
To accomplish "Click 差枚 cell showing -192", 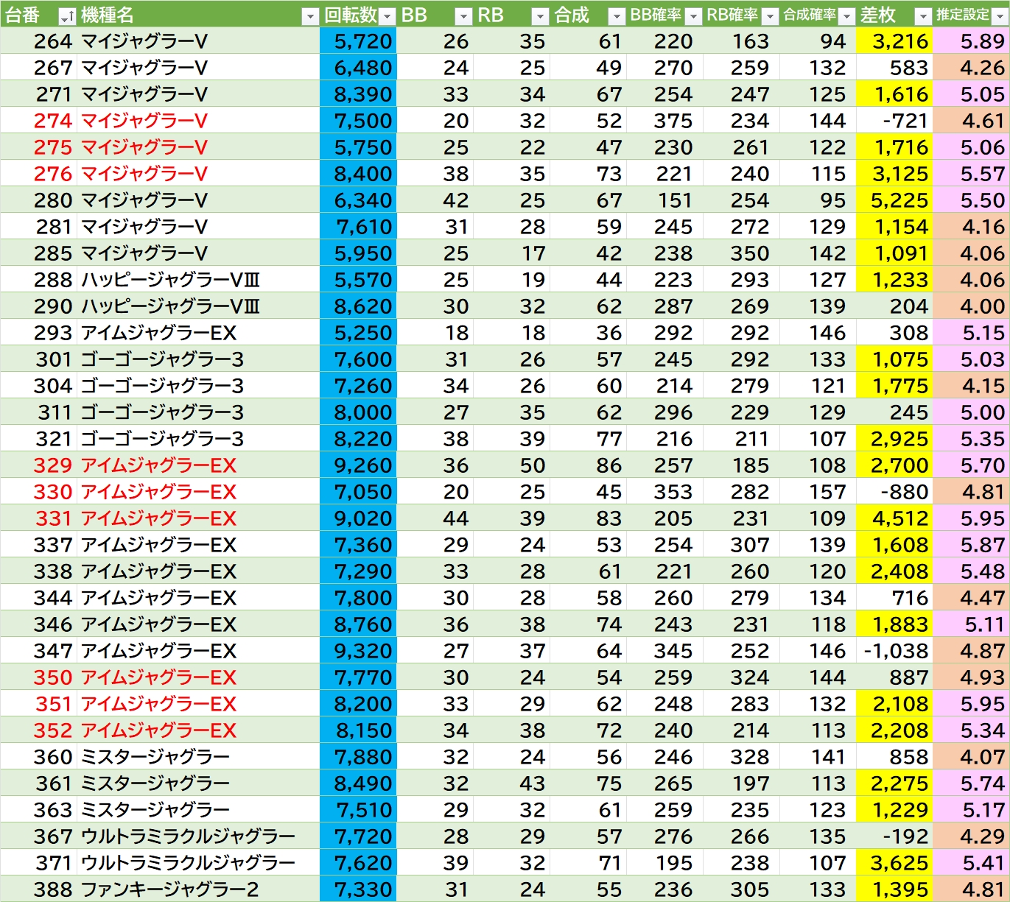I will (x=894, y=836).
